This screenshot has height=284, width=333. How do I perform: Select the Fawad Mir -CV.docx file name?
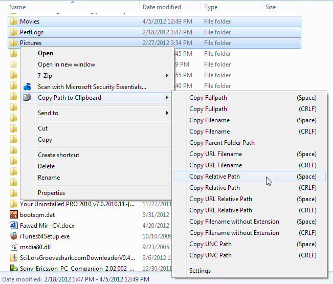coord(47,225)
